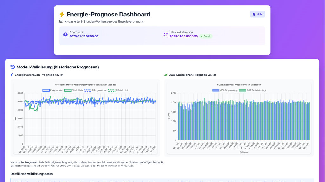
Task: Click the Bereit status badge
Action: [206, 36]
